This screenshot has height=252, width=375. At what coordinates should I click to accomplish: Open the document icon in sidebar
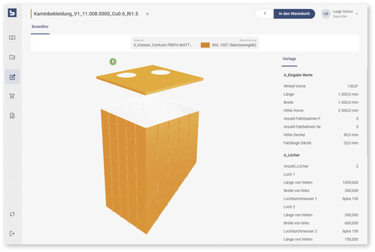(12, 116)
